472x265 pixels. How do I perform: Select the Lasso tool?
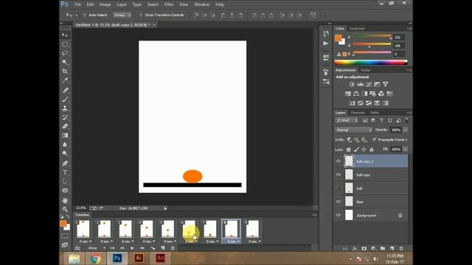pyautogui.click(x=65, y=53)
